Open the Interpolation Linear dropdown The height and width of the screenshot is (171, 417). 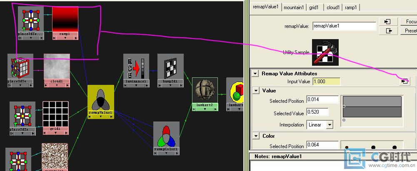(x=330, y=124)
